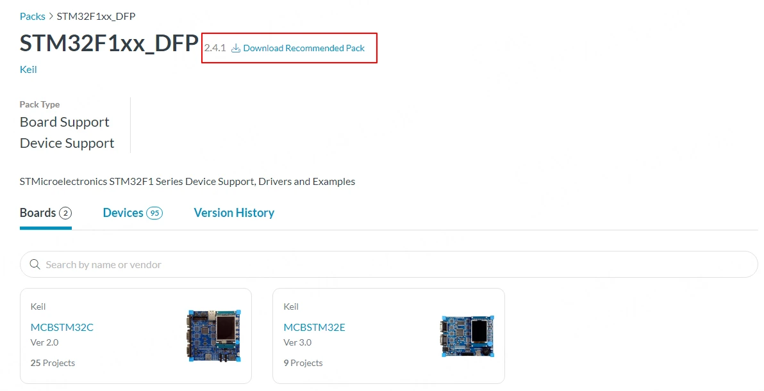Open the Version History tab
This screenshot has width=764, height=391.
(234, 213)
